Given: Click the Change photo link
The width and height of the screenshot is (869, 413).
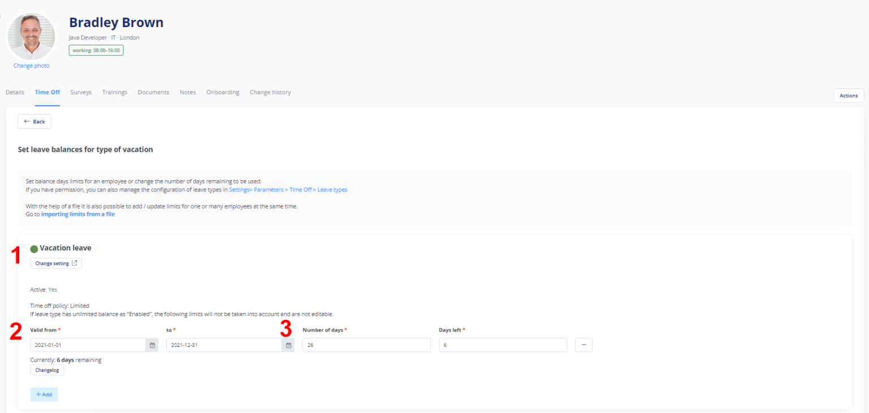Looking at the screenshot, I should 32,66.
